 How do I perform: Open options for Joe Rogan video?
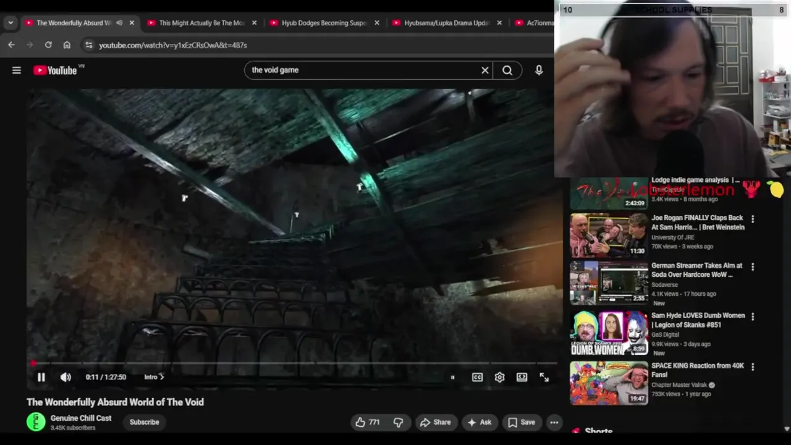(753, 219)
